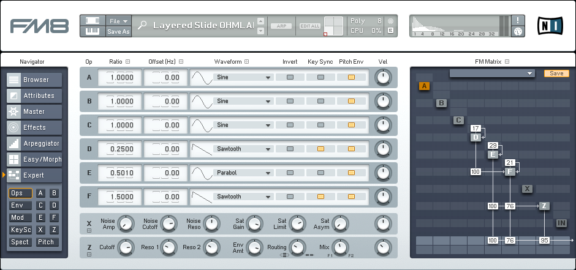Viewport: 576px width, 270px height.
Task: Click operator E ratio field 0.5010
Action: click(120, 173)
